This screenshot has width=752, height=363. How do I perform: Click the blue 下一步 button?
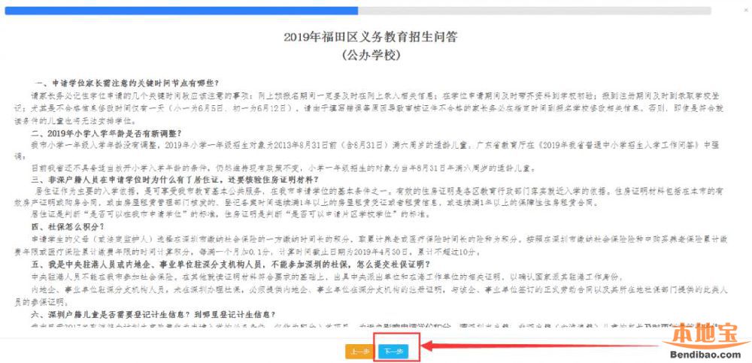[x=393, y=352]
